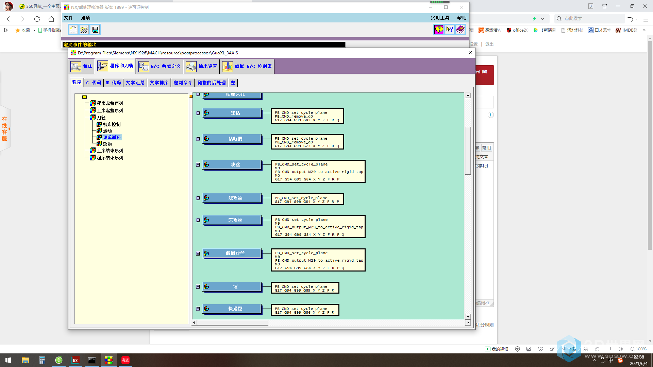Click the Open file toolbar icon
This screenshot has height=367, width=653.
point(84,30)
